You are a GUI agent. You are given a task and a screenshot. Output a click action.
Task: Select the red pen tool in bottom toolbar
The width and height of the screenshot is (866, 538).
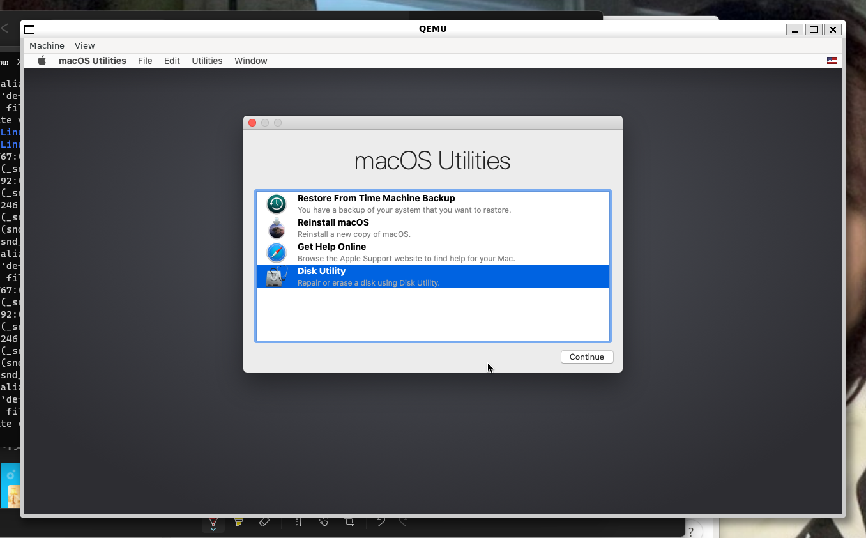click(213, 523)
